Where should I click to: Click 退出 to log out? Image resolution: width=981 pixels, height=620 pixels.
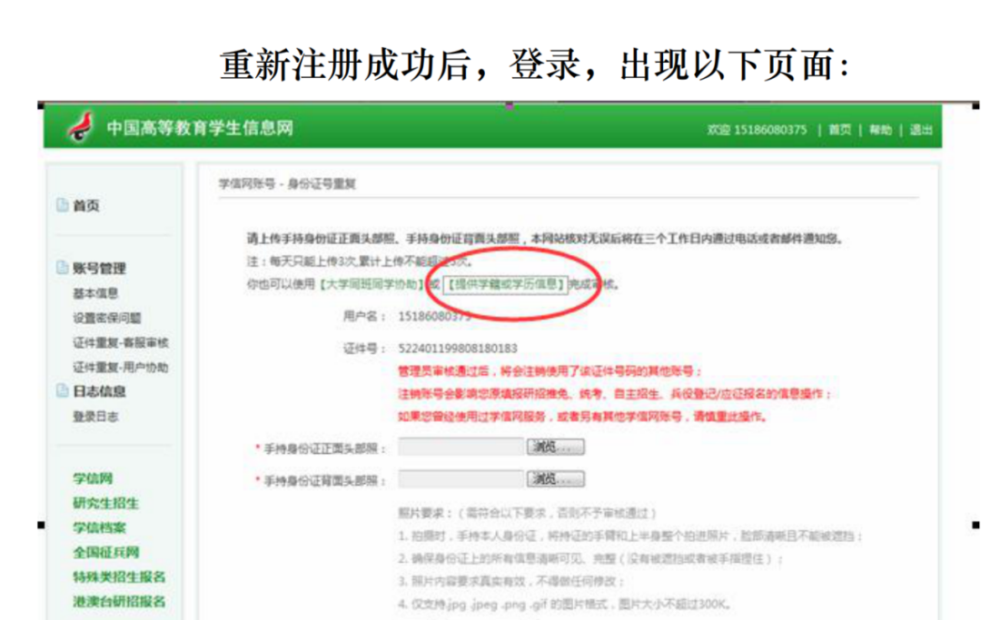[921, 130]
